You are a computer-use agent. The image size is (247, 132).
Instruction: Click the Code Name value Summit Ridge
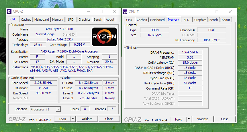coord(45,34)
